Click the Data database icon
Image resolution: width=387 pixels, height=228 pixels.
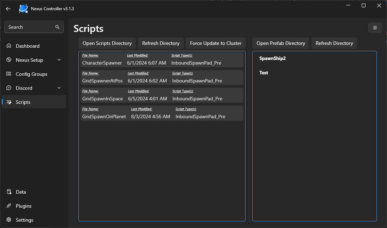click(9, 192)
